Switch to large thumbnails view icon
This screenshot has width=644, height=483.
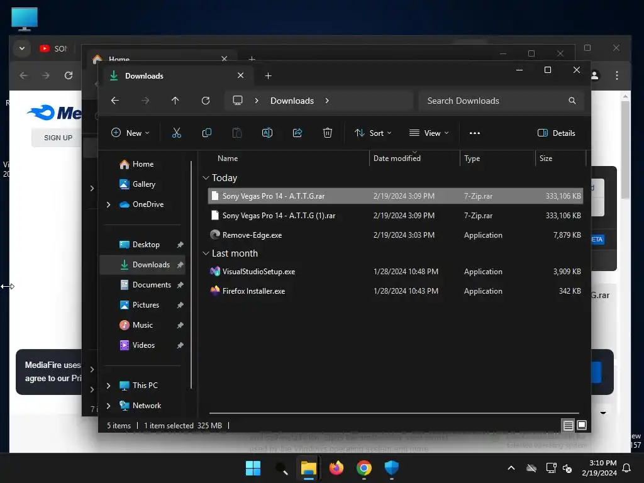582,426
